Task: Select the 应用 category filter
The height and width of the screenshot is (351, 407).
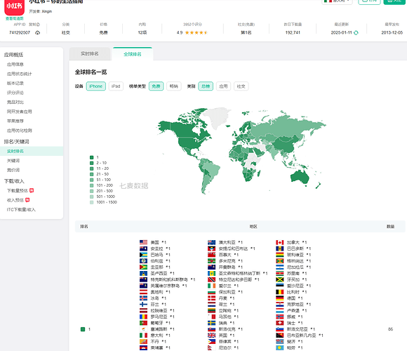Action: tap(223, 86)
